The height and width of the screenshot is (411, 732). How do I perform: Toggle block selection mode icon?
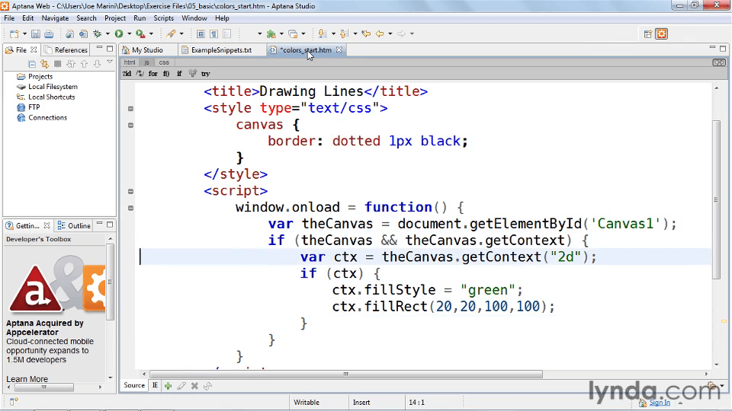(201, 34)
